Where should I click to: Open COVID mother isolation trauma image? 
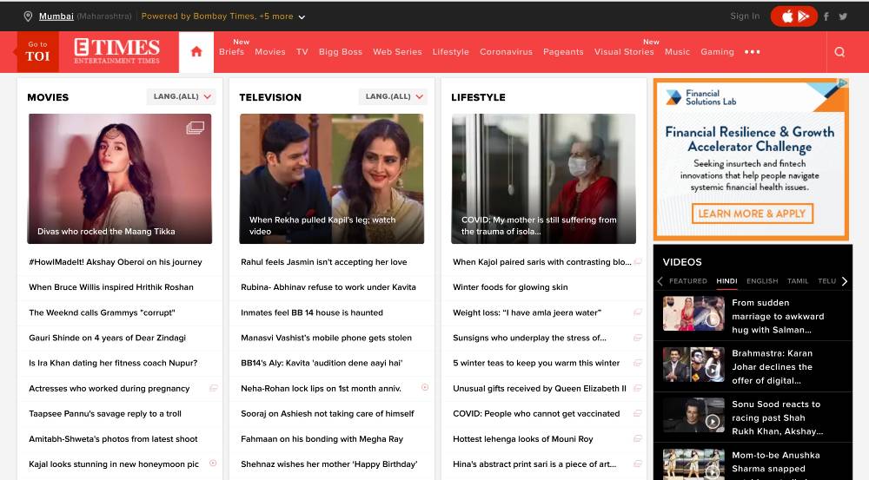click(x=544, y=179)
